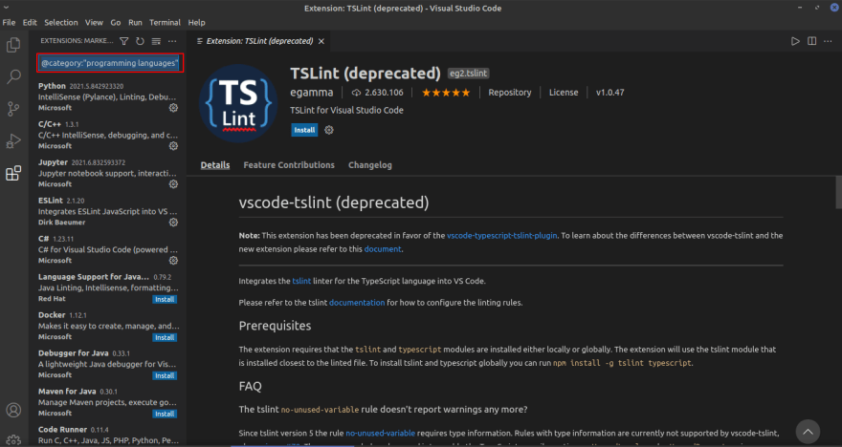
Task: Clear extensions search results icon
Action: (156, 41)
